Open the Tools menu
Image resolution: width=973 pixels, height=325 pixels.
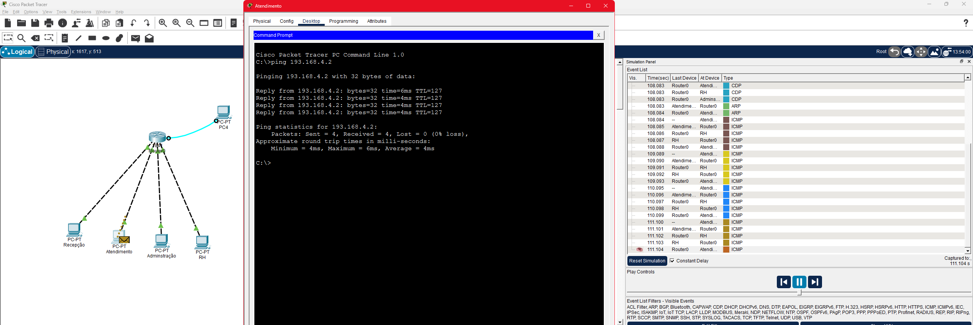pyautogui.click(x=61, y=12)
